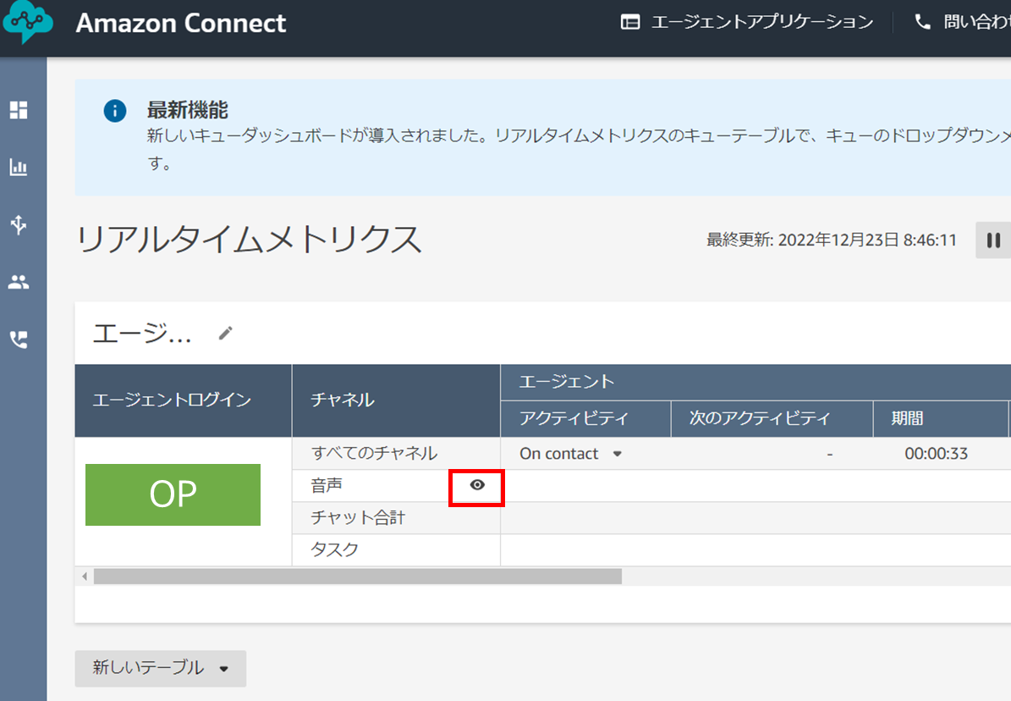Edit the エージ... table name pencil icon

(x=225, y=333)
